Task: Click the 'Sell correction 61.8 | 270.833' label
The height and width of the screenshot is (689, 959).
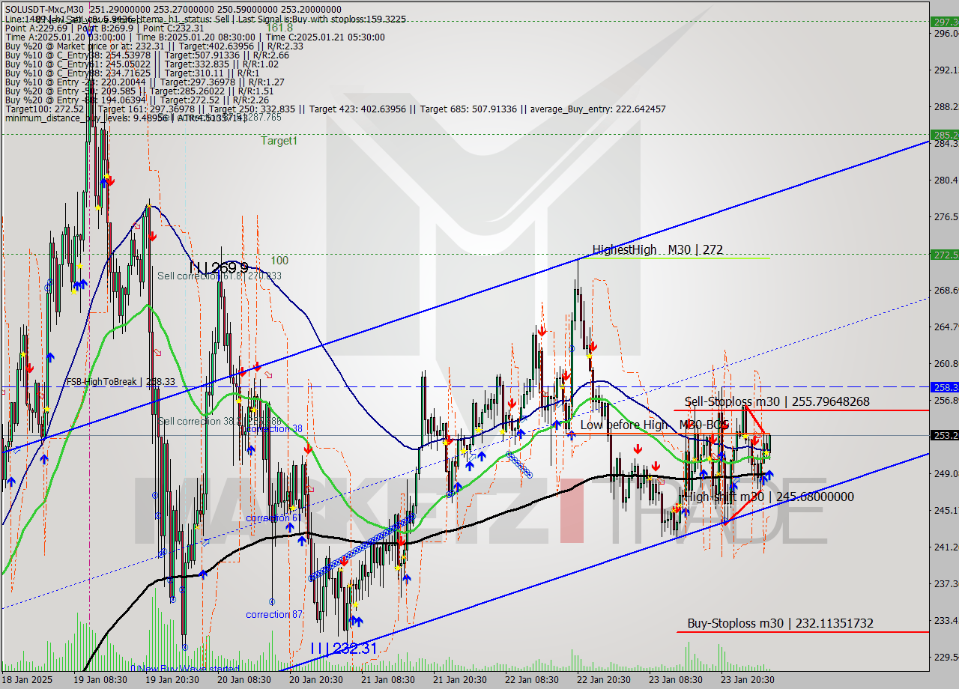Action: click(220, 276)
